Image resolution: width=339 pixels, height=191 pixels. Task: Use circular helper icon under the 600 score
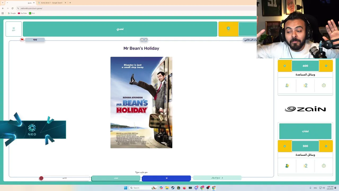tap(324, 85)
